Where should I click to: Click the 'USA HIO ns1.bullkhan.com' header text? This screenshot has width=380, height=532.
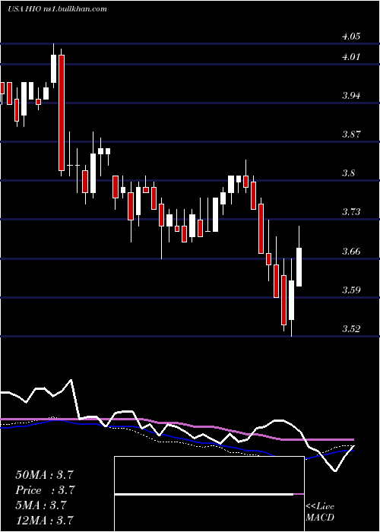tap(57, 8)
